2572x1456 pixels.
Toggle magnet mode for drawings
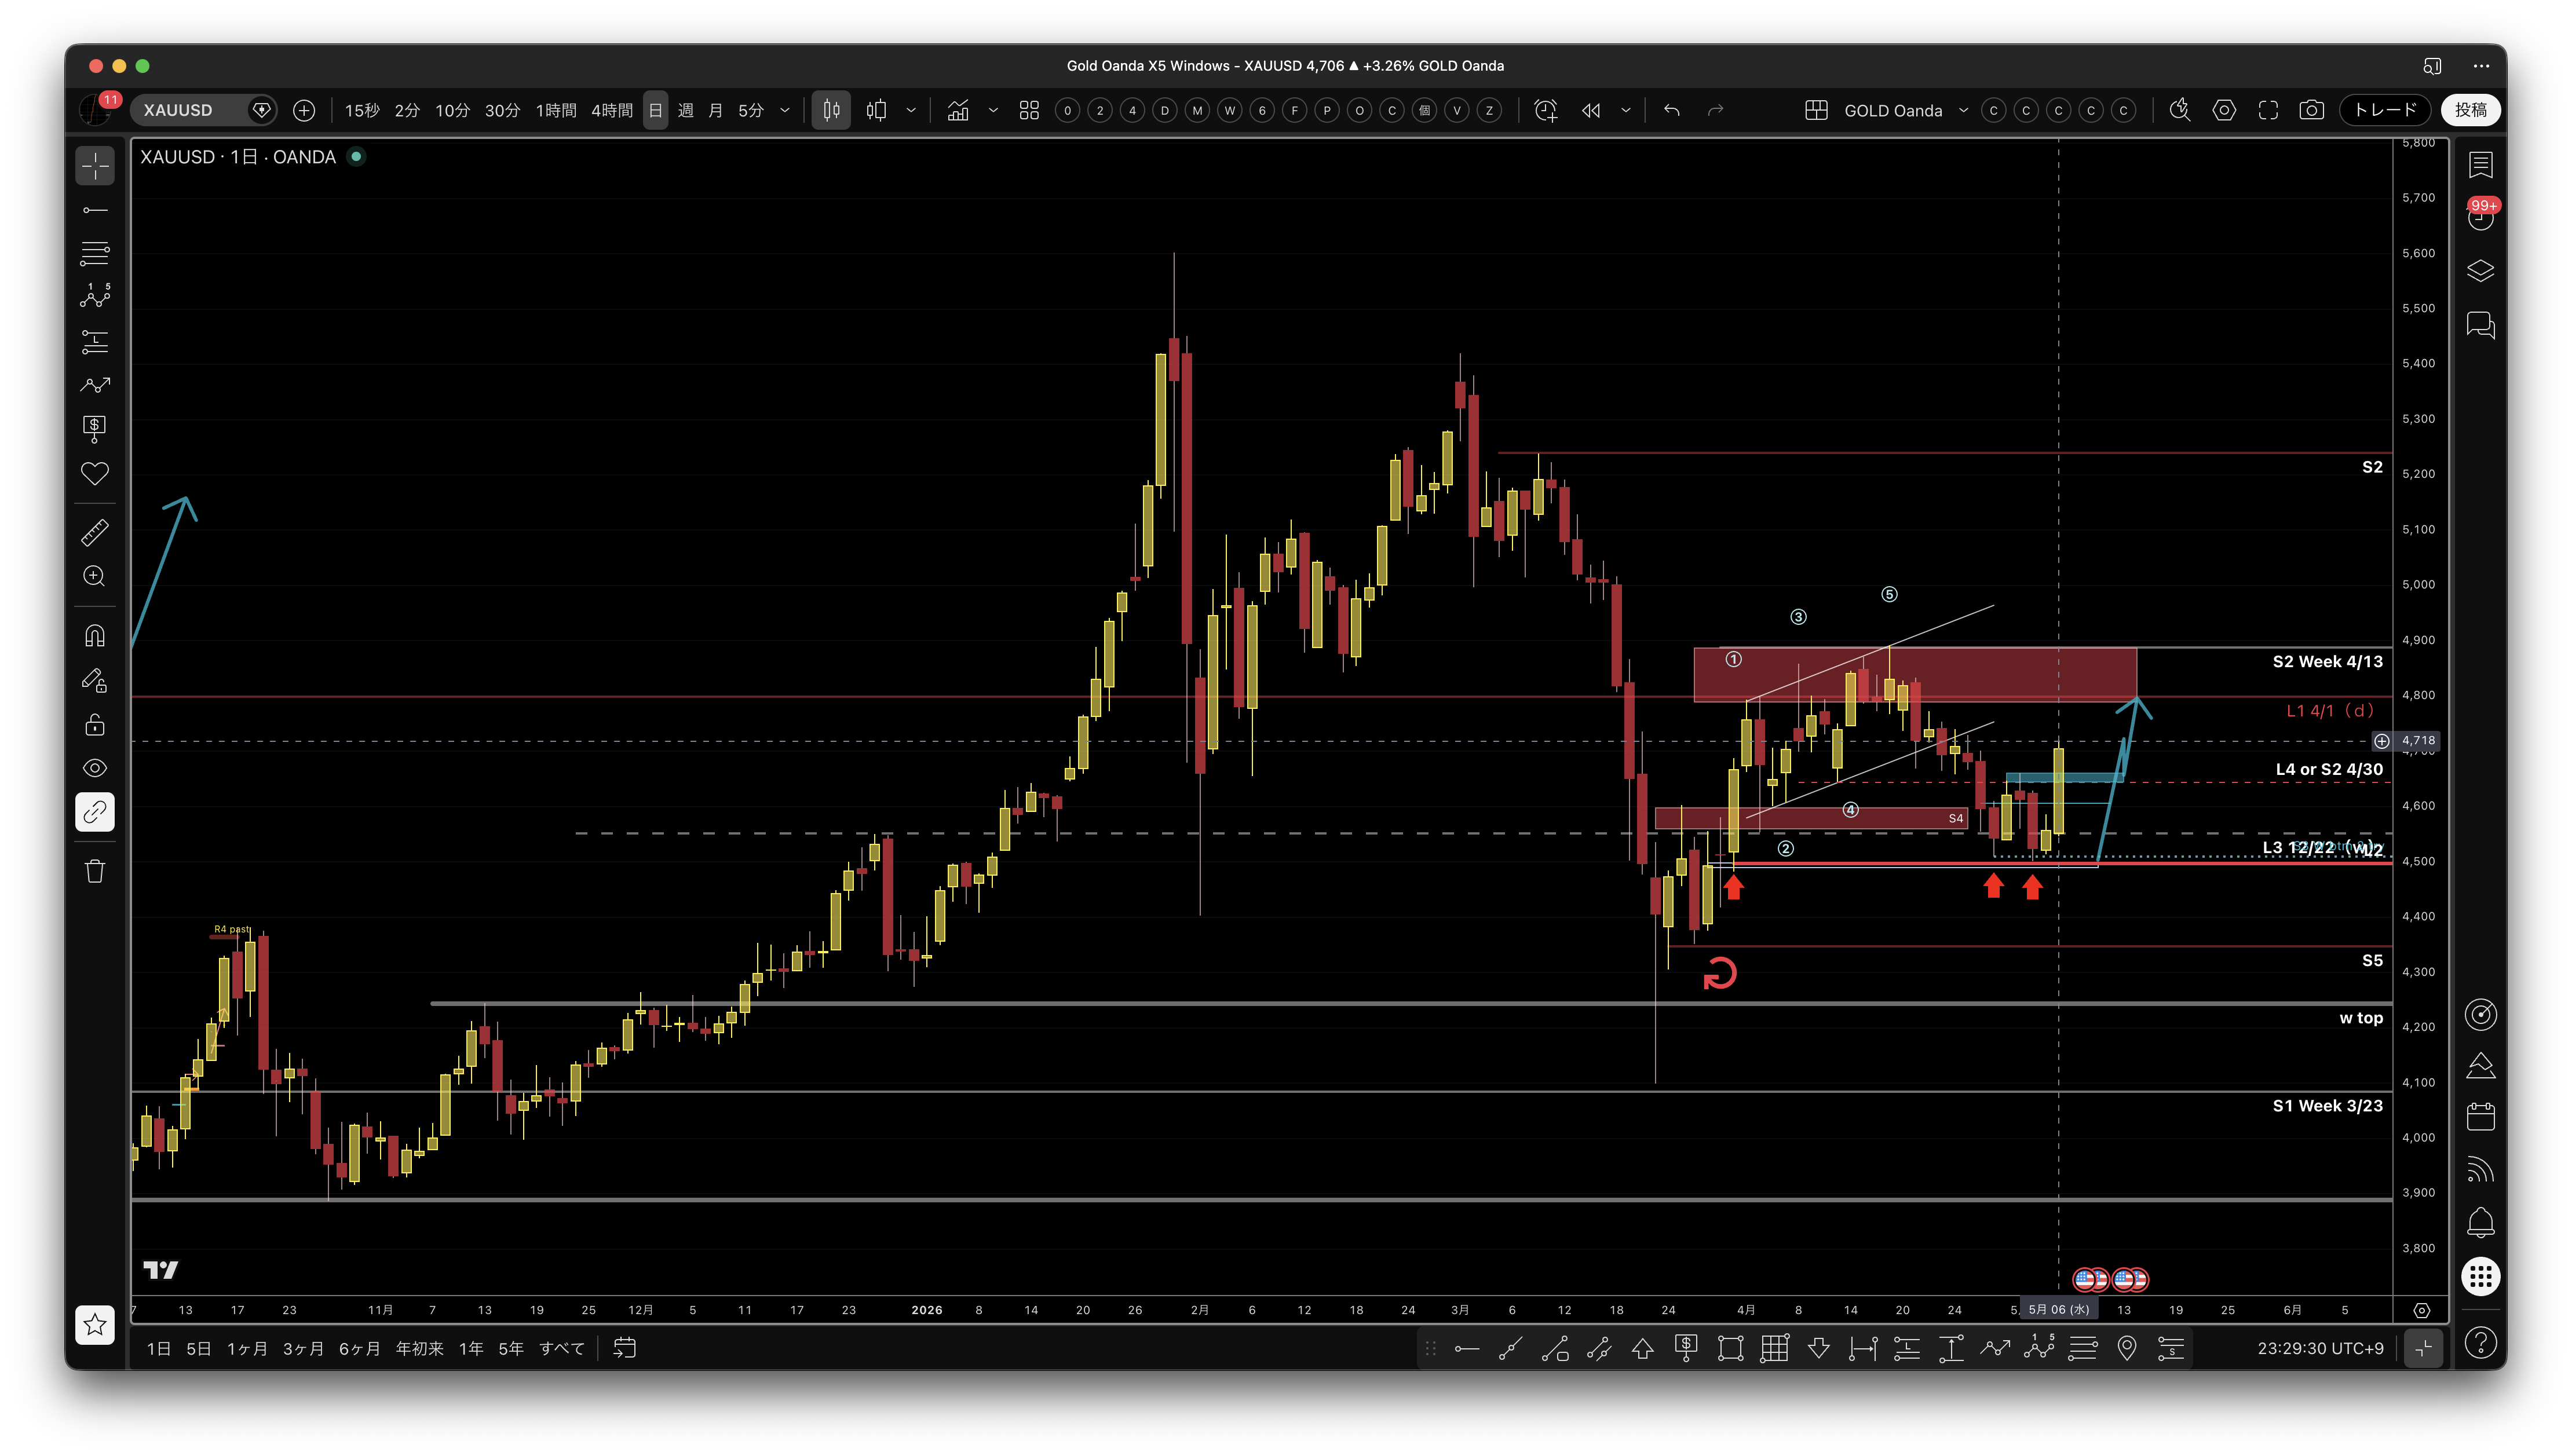[95, 636]
